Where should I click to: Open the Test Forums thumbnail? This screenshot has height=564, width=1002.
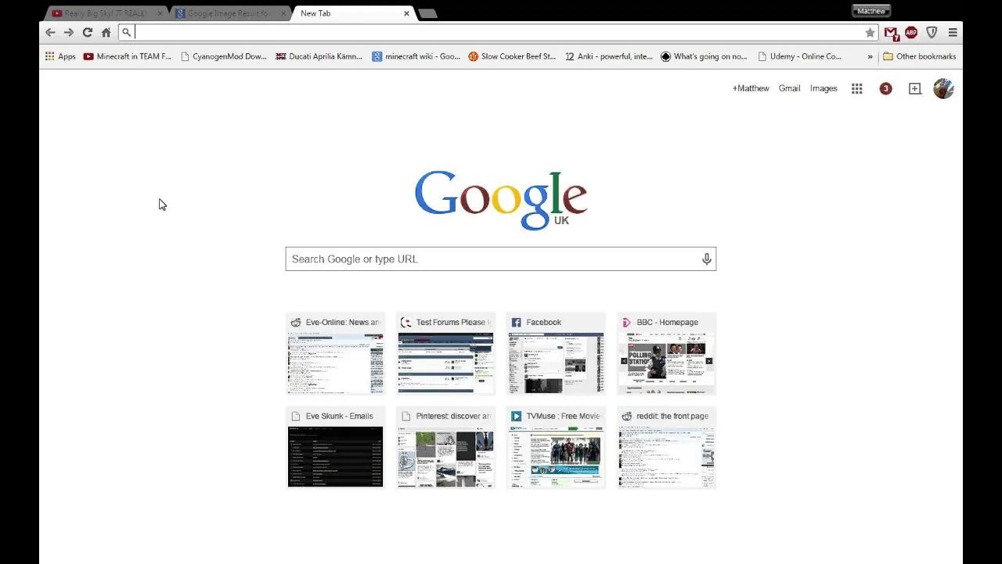pos(445,354)
